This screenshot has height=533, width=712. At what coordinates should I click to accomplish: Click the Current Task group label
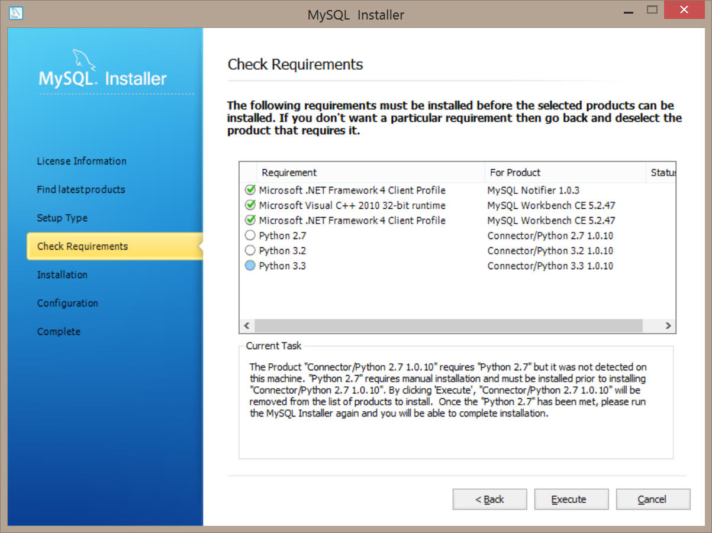coord(273,345)
